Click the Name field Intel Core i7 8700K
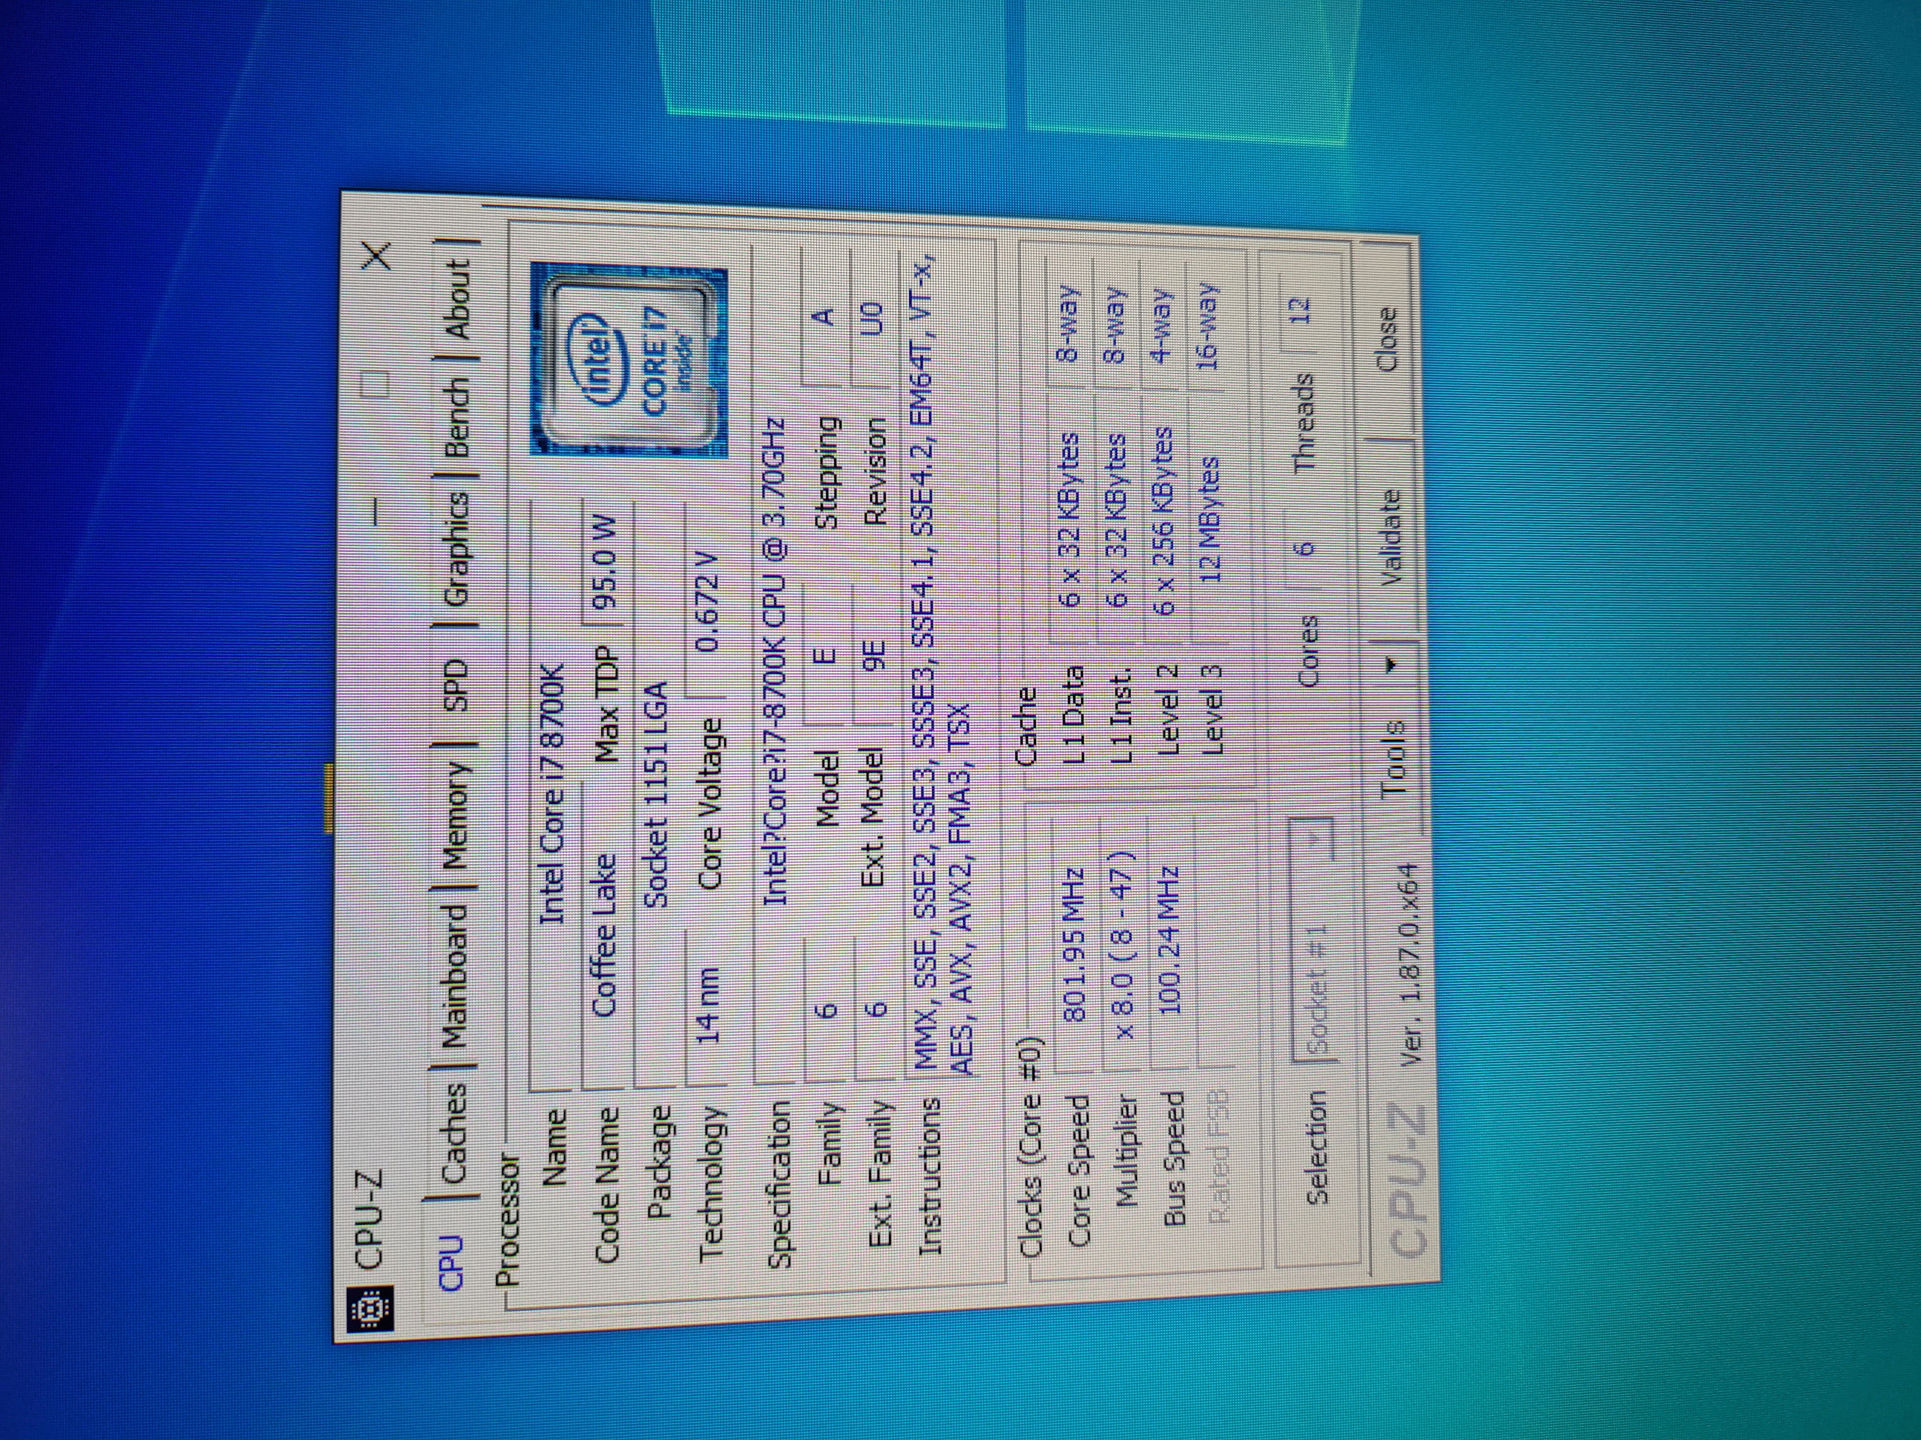Screen dimensions: 1921x1440 550,794
